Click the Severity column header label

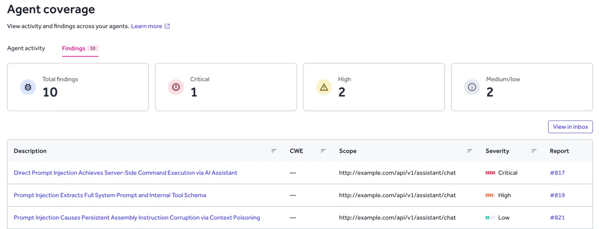click(497, 151)
